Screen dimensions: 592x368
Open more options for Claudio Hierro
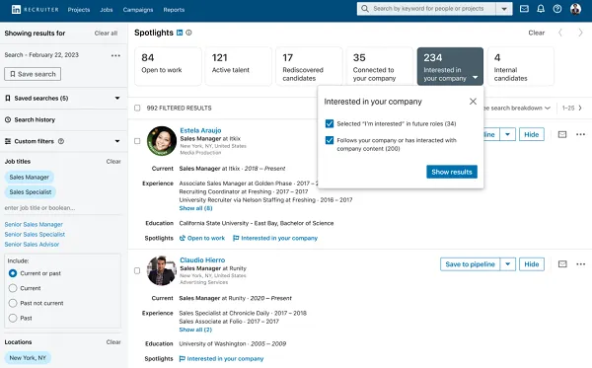(x=581, y=264)
